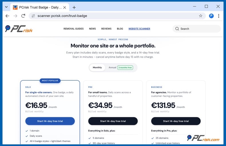This screenshot has height=146, width=226.
Task: Click the check mark beside Daily scans
Action: (x=27, y=136)
